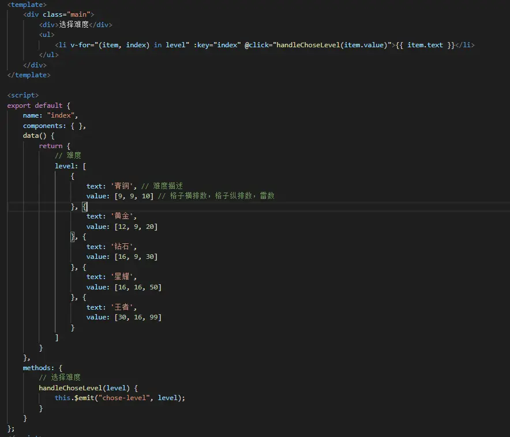Click the value: [16, 9, 30] array

tap(122, 257)
